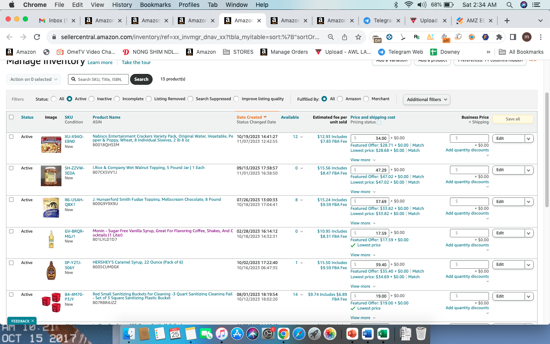550x344 pixels.
Task: Open the HERSHEY'S Caramel Syrup product thumbnail
Action: (51, 271)
